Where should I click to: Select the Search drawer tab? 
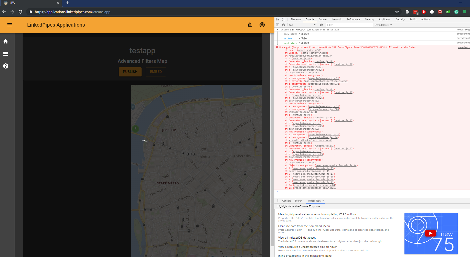tap(298, 201)
